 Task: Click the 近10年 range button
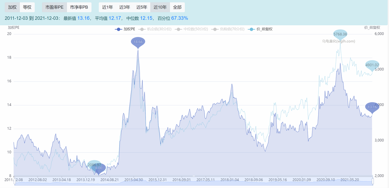pos(160,7)
